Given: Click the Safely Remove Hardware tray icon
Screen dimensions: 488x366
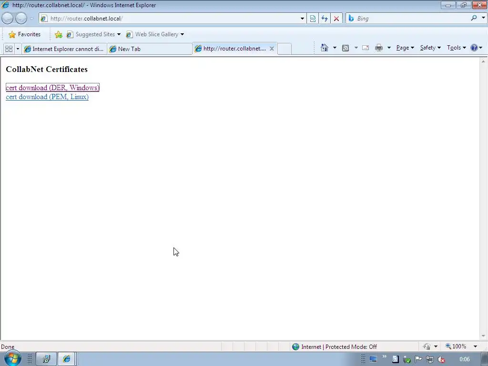Looking at the screenshot, I should tap(407, 359).
